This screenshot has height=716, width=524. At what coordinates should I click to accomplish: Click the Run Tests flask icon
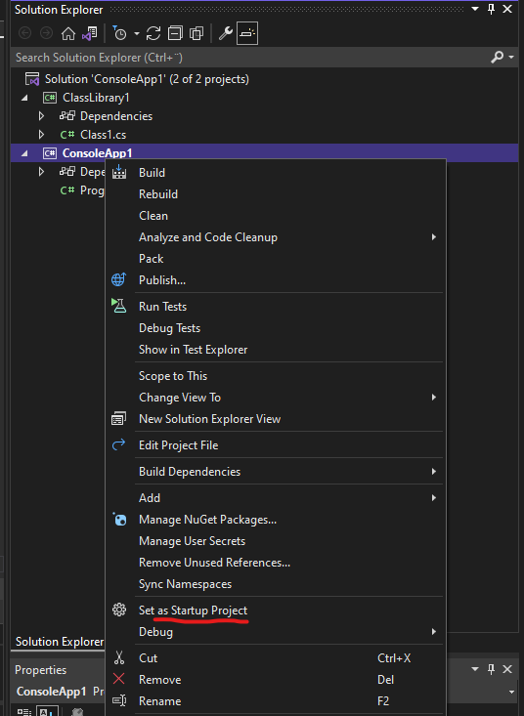tap(118, 306)
